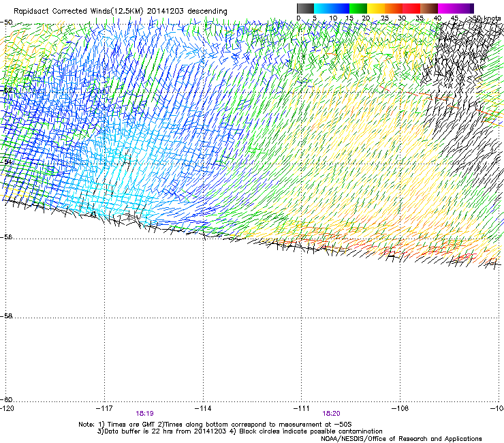Click the blue 10-15 knots legend segment
Viewport: 504px width, 443px height.
click(x=341, y=8)
